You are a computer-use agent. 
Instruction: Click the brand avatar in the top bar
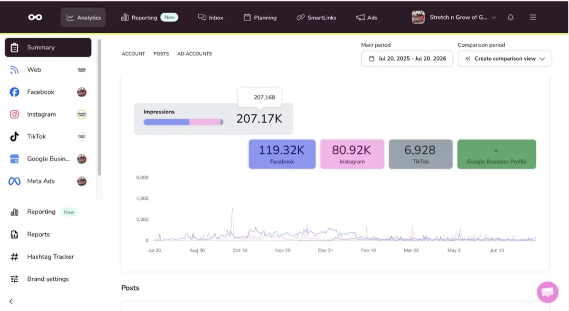(x=418, y=17)
